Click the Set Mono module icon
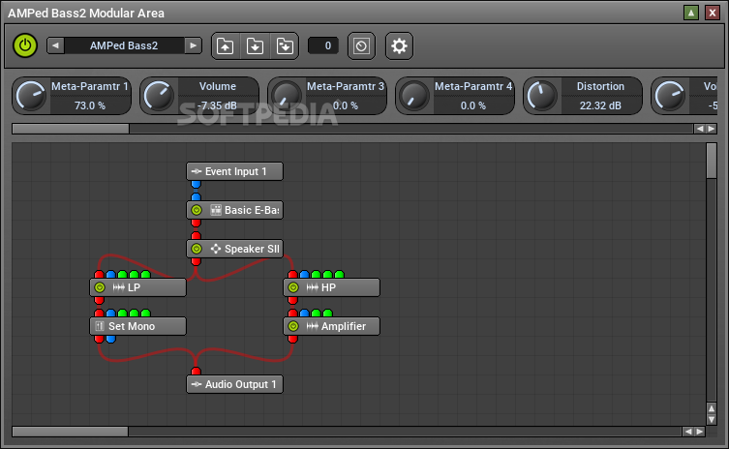 coord(100,326)
